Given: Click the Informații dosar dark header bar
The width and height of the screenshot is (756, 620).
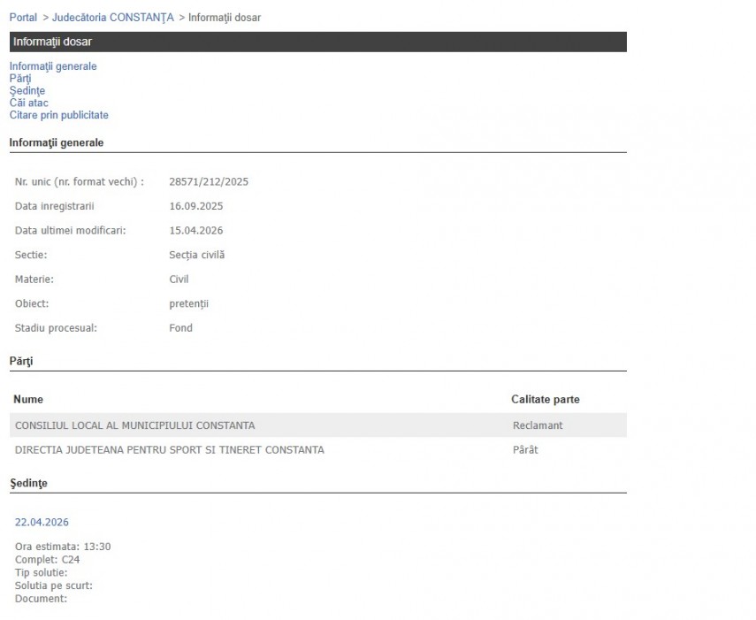Looking at the screenshot, I should pyautogui.click(x=317, y=42).
